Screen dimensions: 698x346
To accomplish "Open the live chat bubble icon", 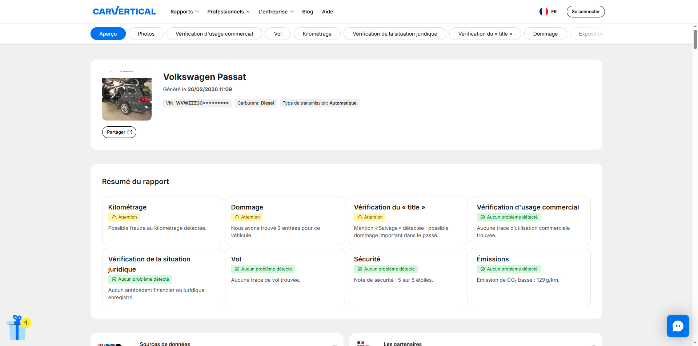I will click(678, 326).
